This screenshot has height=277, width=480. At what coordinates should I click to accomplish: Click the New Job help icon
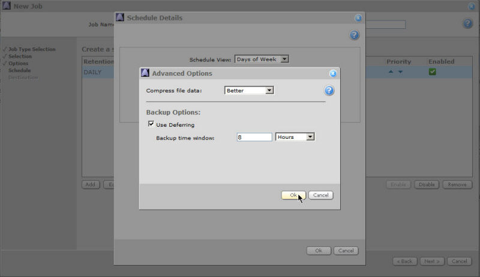[467, 23]
